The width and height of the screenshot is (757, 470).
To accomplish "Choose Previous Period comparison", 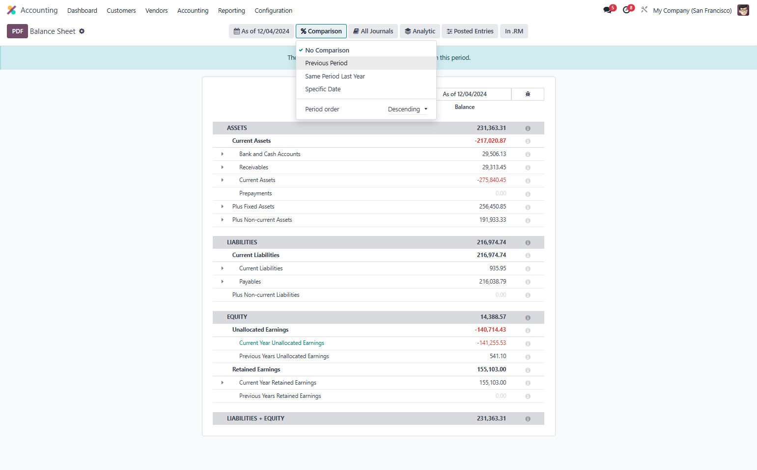I will coord(366,63).
